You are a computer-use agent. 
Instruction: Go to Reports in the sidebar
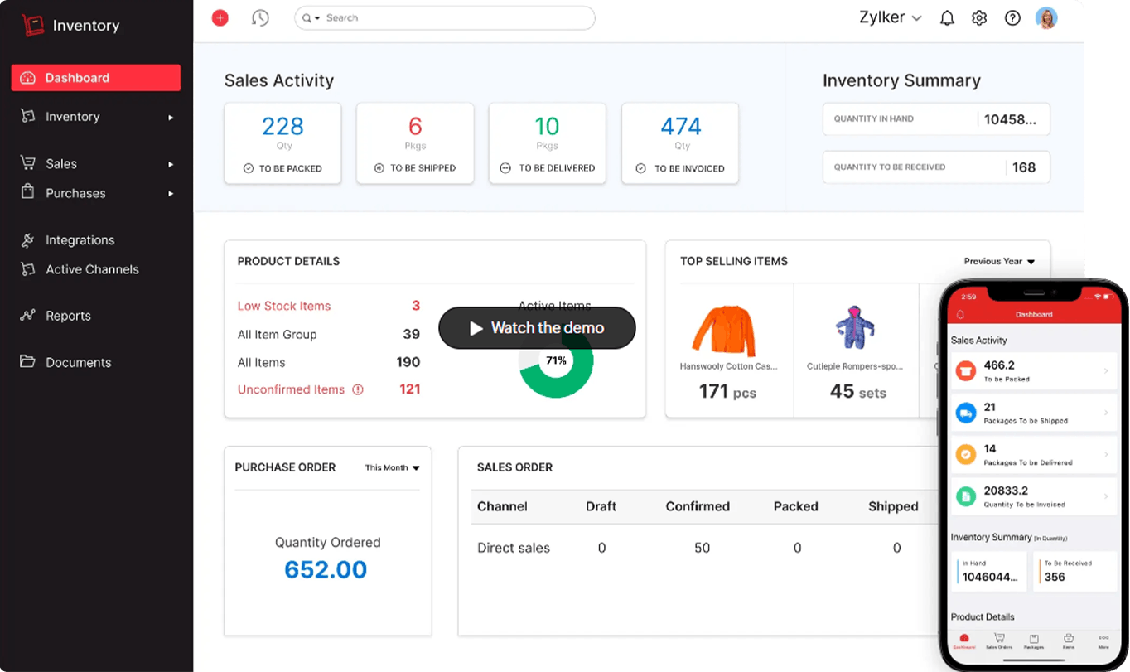(68, 316)
